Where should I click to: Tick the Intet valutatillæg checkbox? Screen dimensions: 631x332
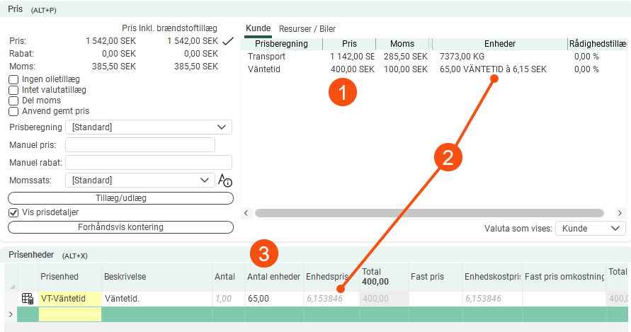click(13, 91)
